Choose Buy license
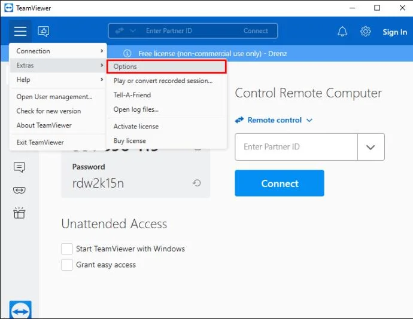 [166, 141]
